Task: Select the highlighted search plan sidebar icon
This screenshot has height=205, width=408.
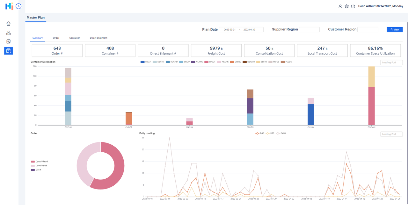Action: click(x=9, y=50)
